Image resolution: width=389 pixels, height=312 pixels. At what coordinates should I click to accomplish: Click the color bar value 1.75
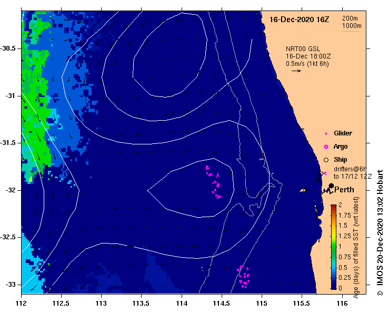pos(345,216)
